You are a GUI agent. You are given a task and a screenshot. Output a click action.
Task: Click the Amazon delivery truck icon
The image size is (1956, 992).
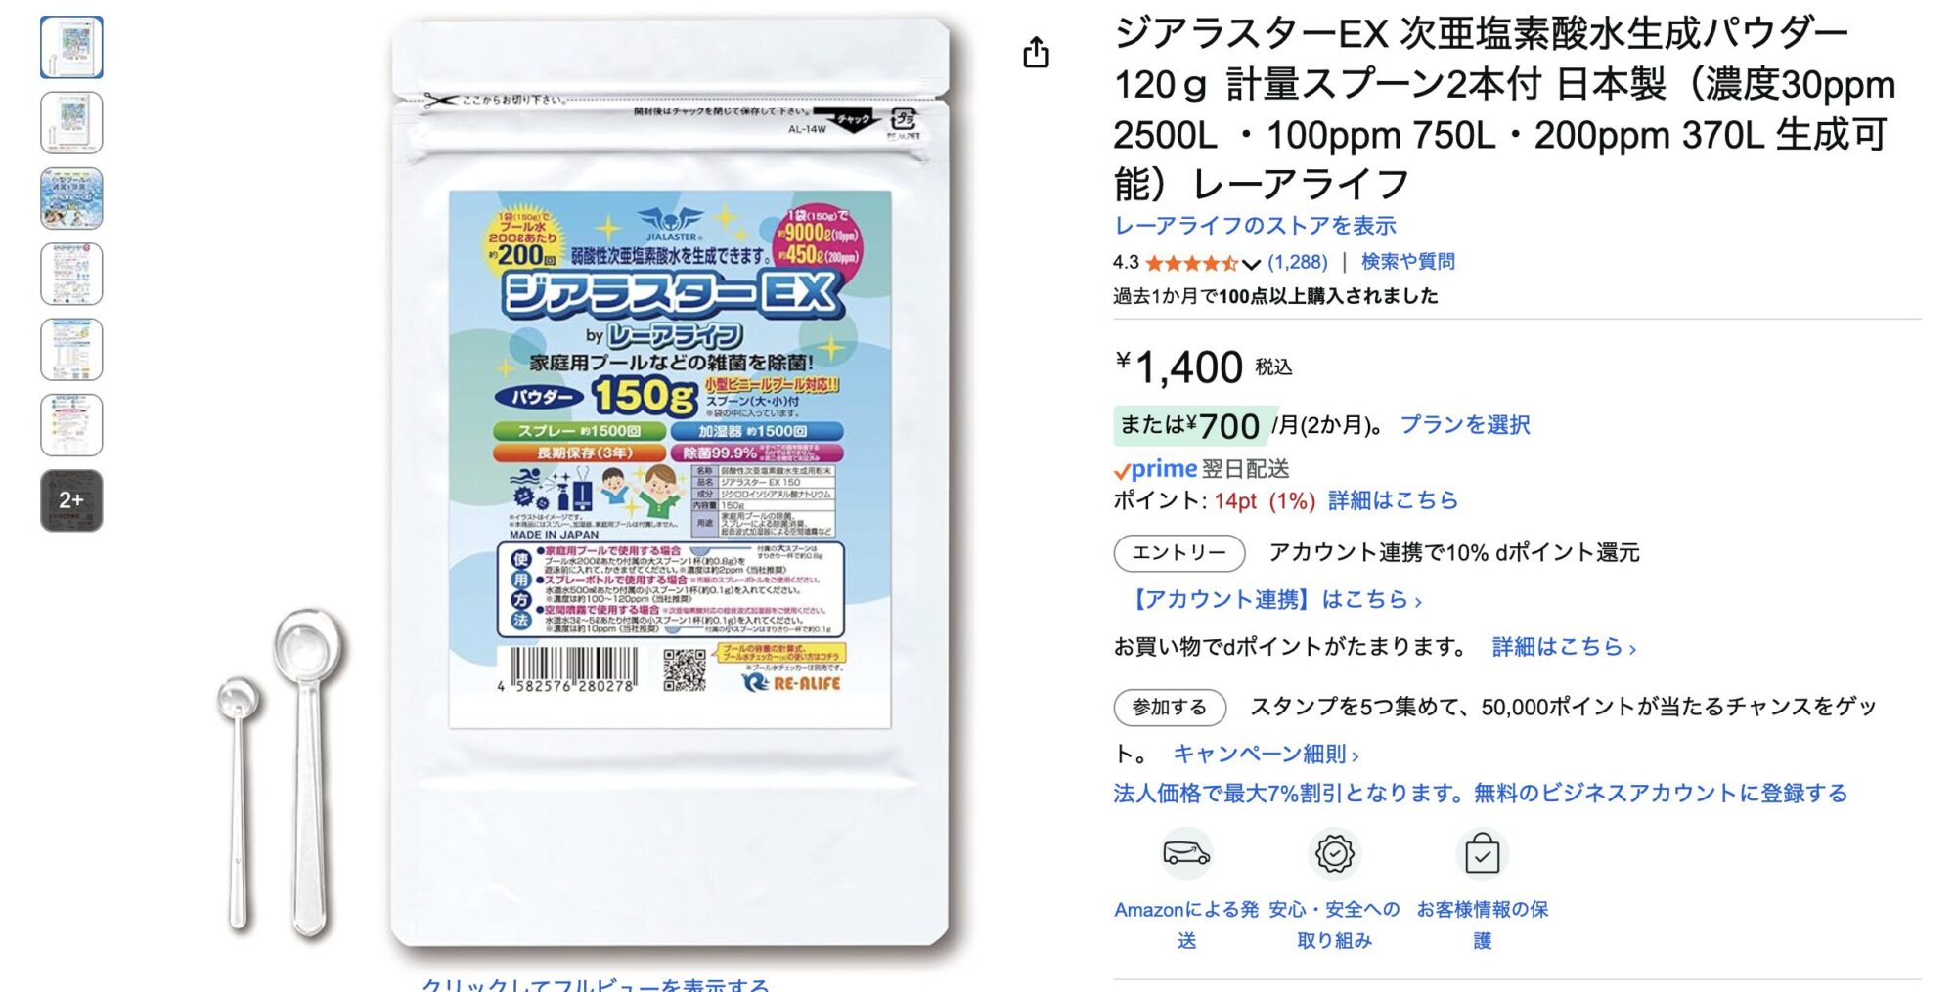pos(1186,853)
